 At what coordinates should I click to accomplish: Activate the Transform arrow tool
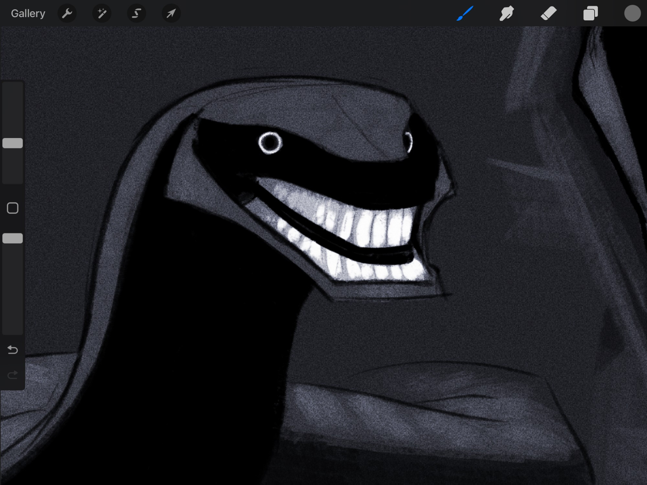pos(171,13)
